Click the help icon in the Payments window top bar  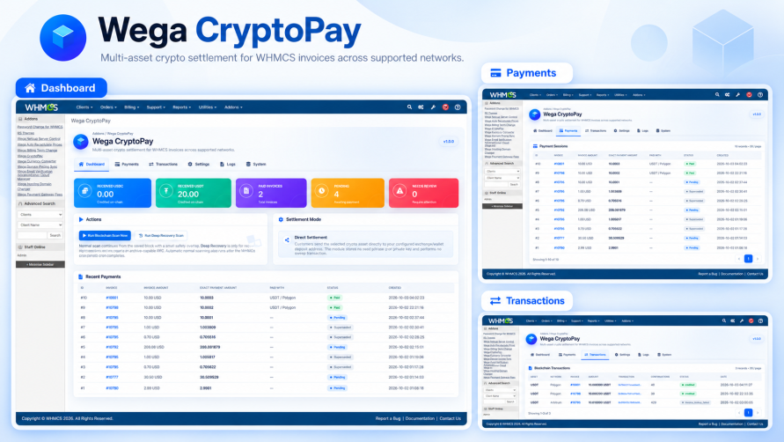click(x=760, y=94)
